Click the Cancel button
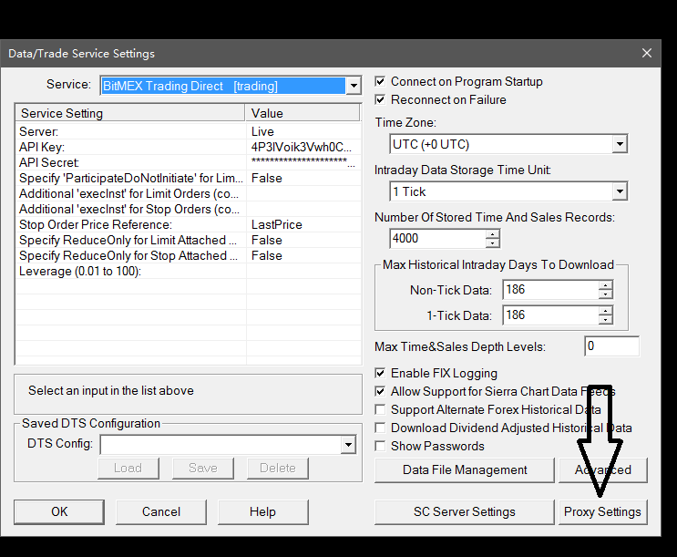The image size is (677, 557). (x=161, y=512)
